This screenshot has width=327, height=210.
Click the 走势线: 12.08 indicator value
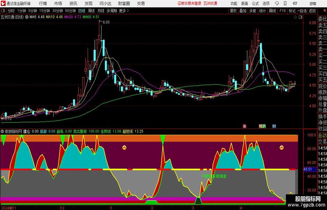[x=111, y=131]
